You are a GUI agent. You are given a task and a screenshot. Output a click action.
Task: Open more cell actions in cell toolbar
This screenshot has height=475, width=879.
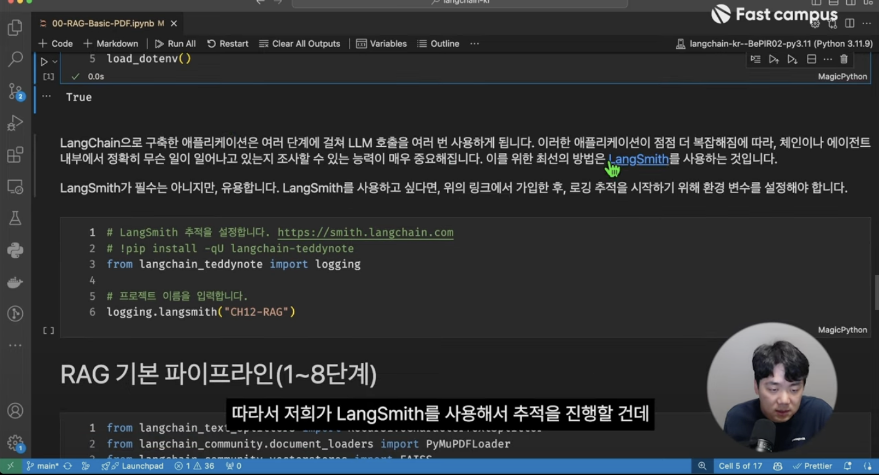pyautogui.click(x=828, y=59)
